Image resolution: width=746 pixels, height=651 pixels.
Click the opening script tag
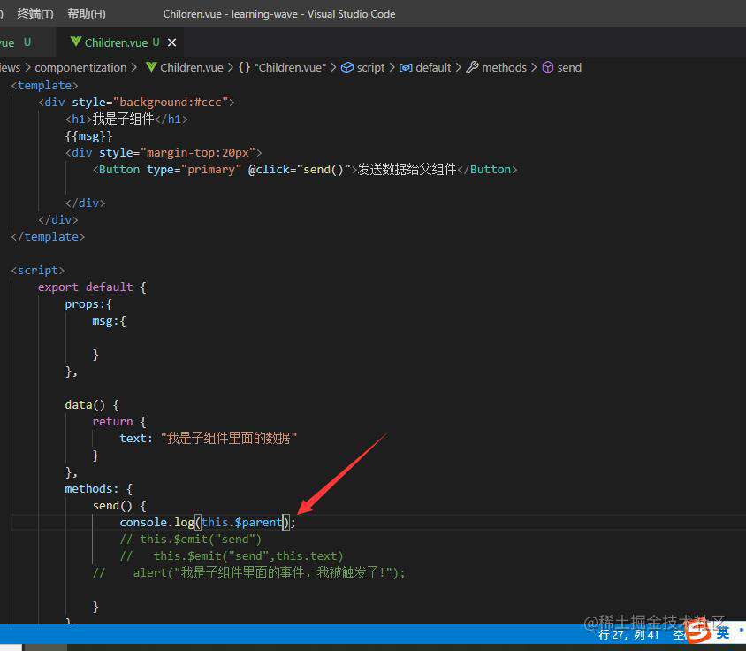pos(38,271)
